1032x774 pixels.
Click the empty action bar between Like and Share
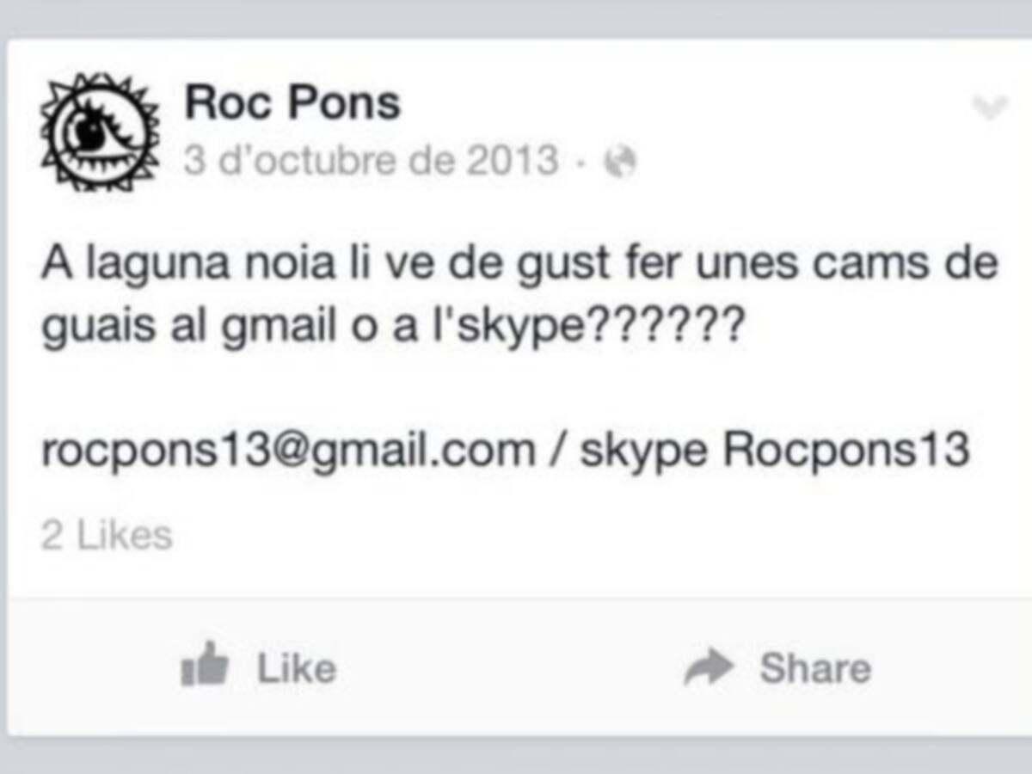point(509,667)
